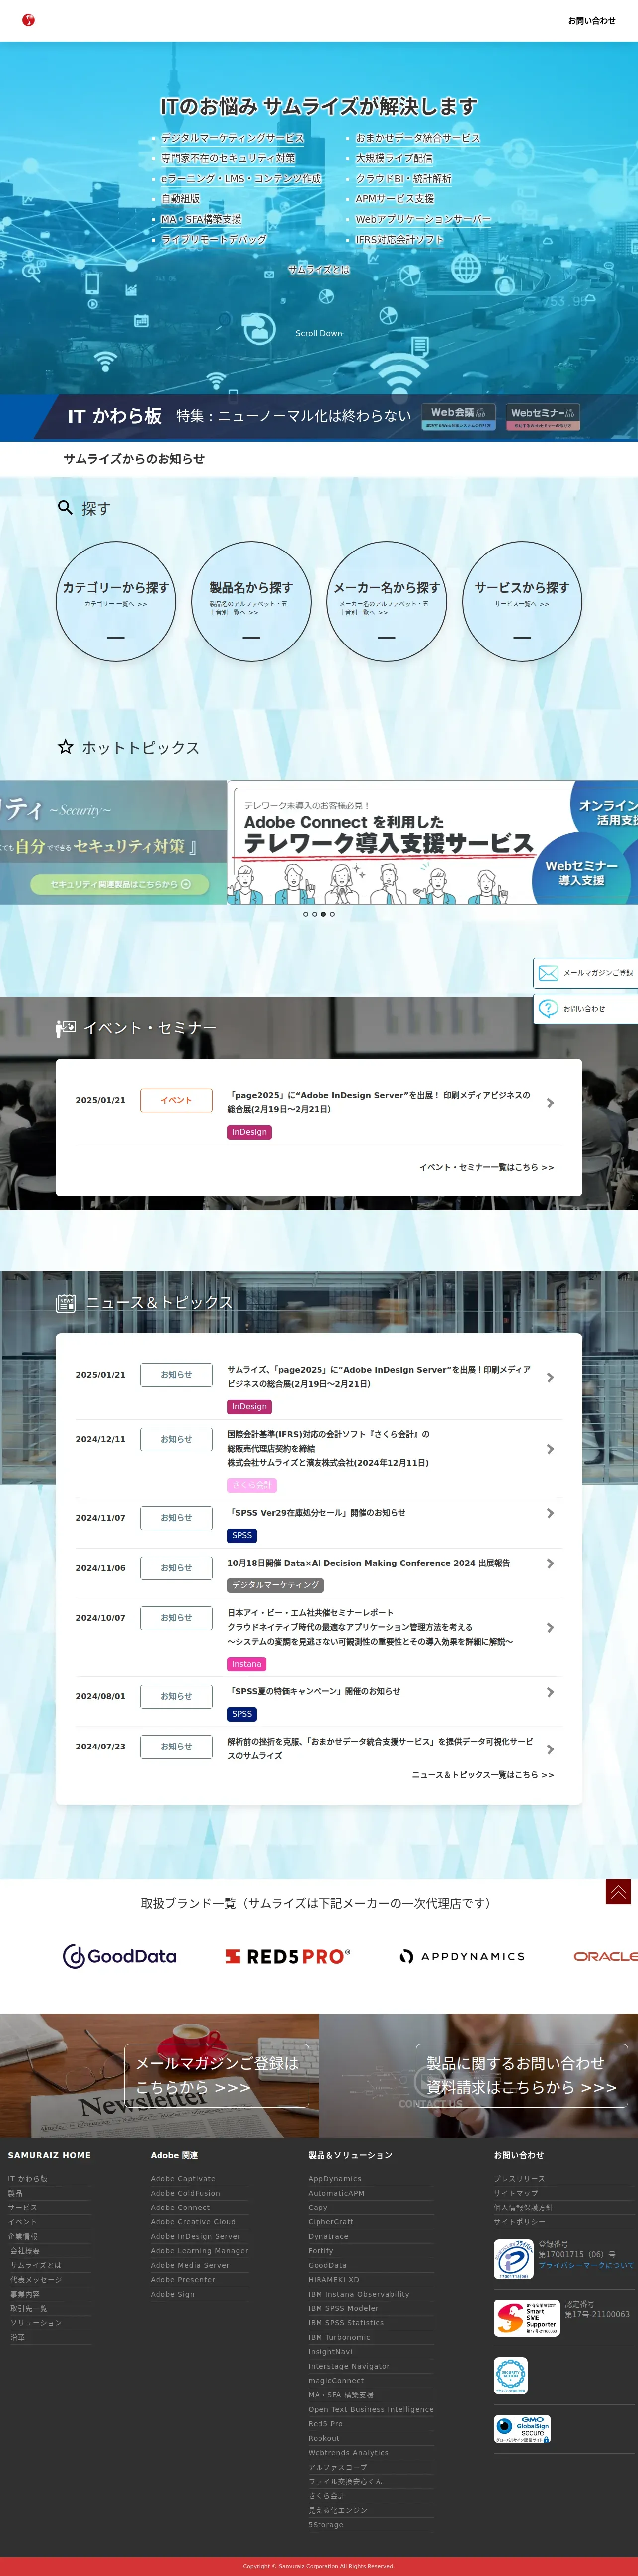Click お知らせ tag on 2024/11/06 row
638x2576 pixels.
pyautogui.click(x=177, y=1568)
